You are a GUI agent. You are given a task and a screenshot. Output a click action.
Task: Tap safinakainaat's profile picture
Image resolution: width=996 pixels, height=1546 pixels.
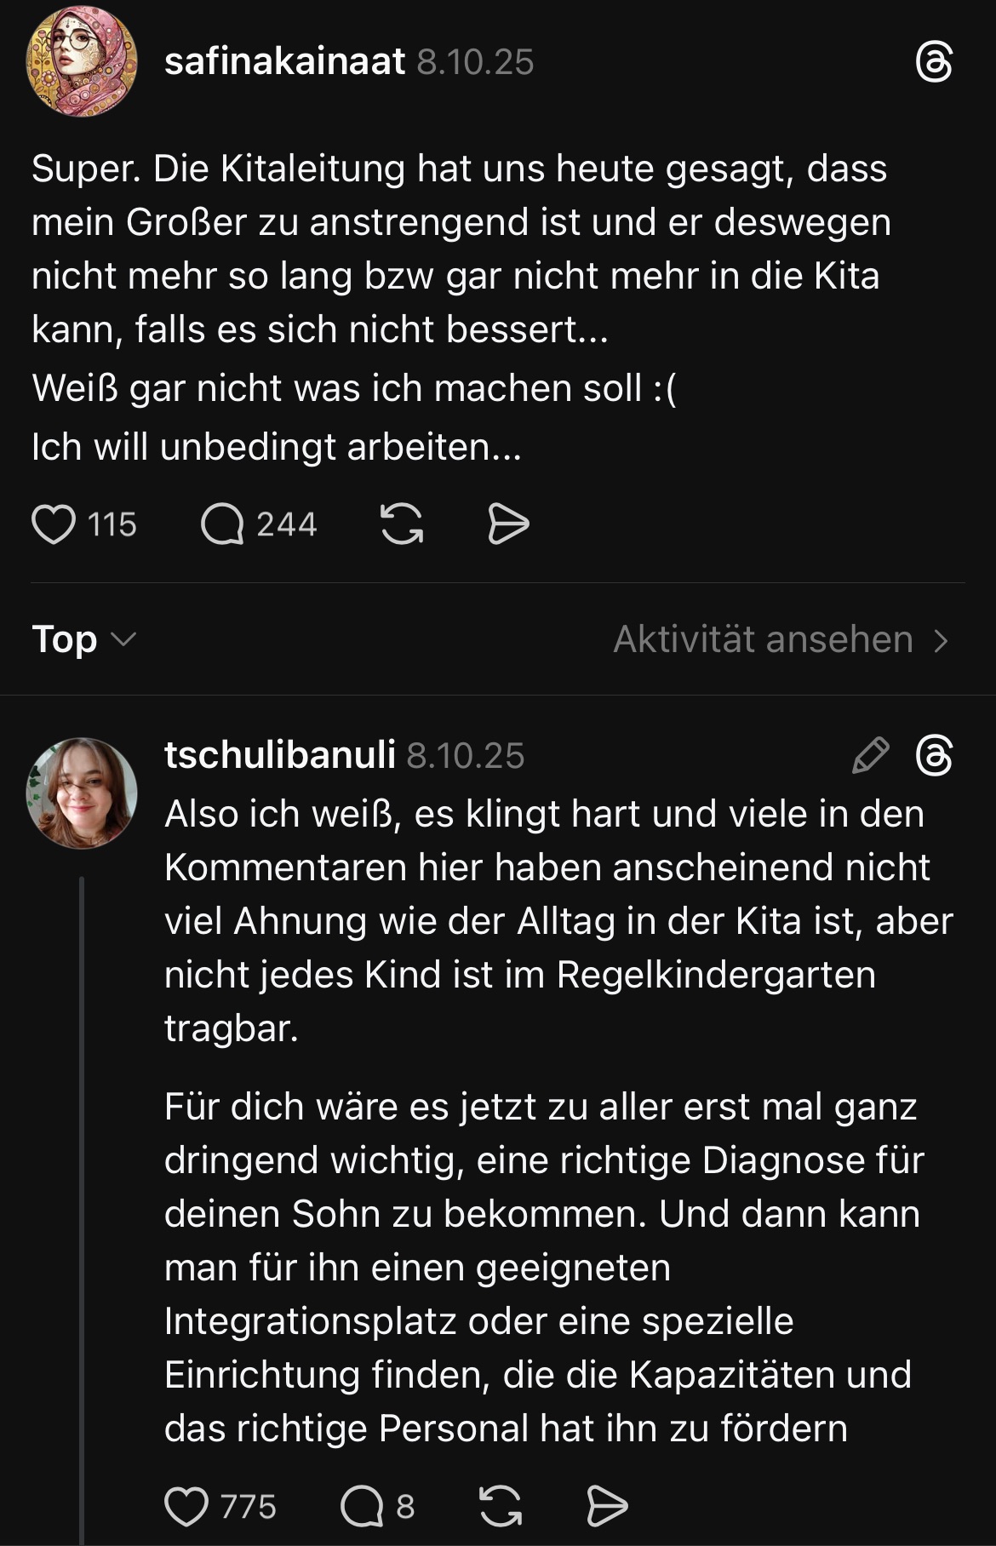[82, 63]
